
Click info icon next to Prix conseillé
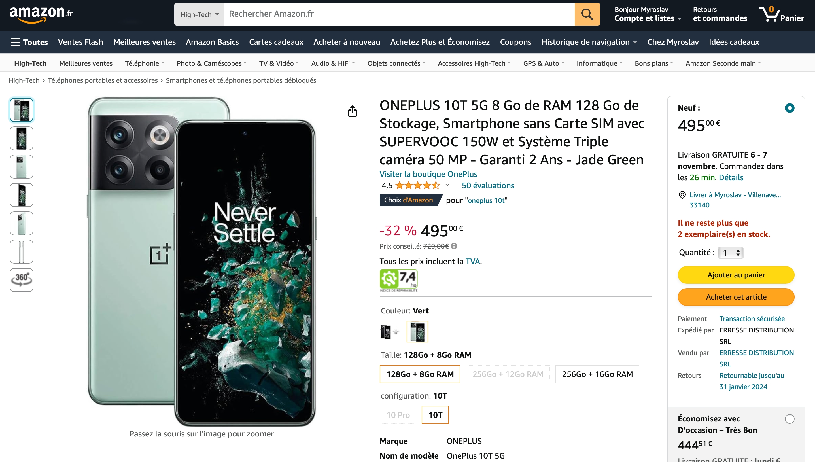454,246
